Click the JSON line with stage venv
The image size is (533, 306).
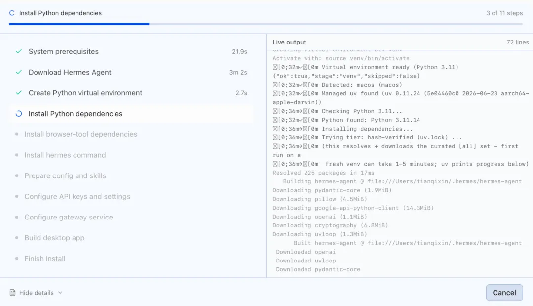point(346,76)
